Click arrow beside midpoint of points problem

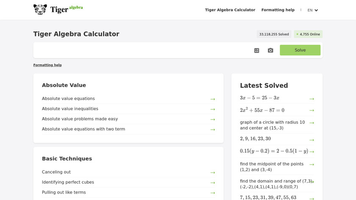pos(311,164)
